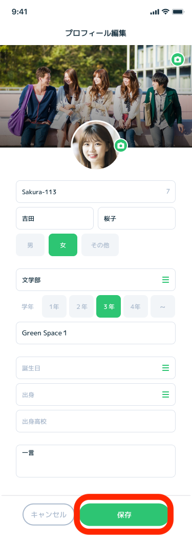This screenshot has height=541, width=192.
Task: Tap the battery status icon
Action: point(178,12)
